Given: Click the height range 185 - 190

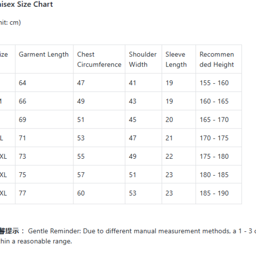Looking at the screenshot, I should tap(214, 193).
